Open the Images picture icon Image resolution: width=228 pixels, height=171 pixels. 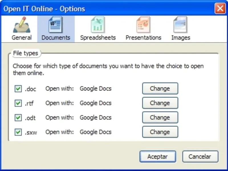tap(180, 25)
